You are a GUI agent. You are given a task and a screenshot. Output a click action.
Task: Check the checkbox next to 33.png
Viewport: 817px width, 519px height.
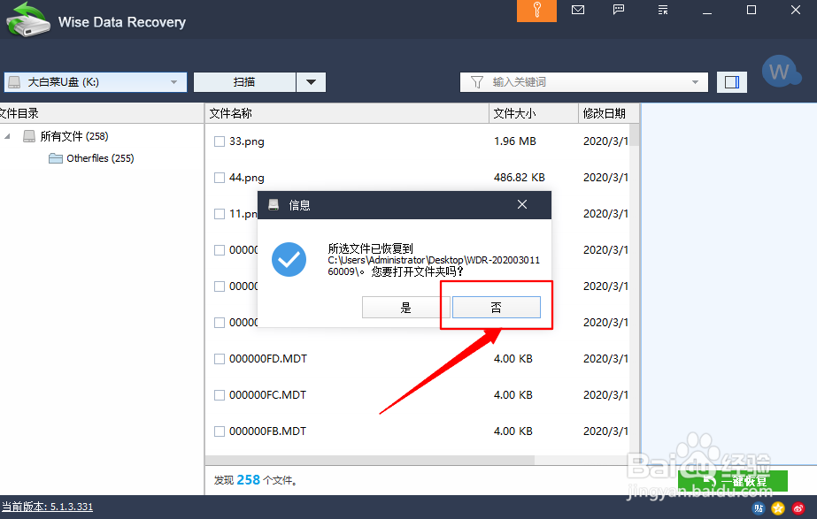tap(218, 141)
